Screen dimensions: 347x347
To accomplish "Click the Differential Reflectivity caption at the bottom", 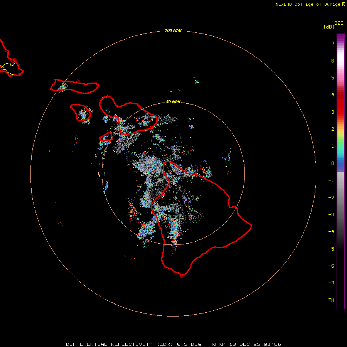I will coord(173,344).
